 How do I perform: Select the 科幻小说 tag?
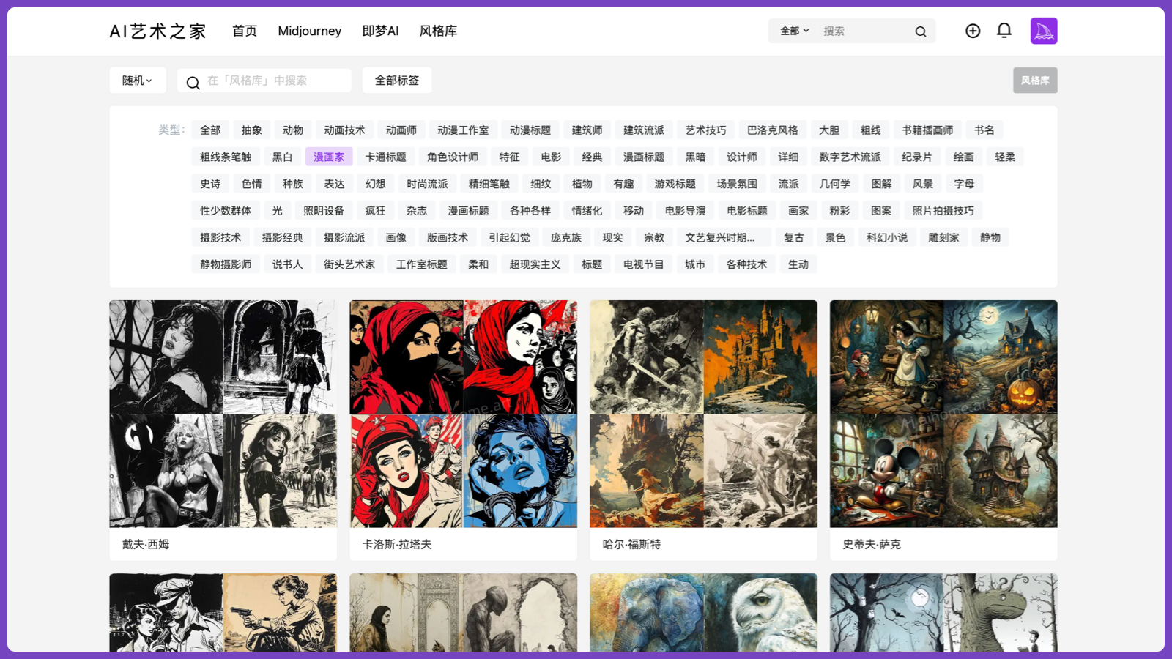point(887,237)
